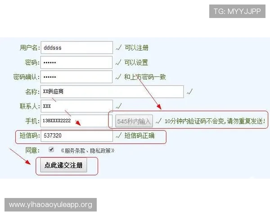Click the 545秒内输入 countdown button

(x=134, y=121)
